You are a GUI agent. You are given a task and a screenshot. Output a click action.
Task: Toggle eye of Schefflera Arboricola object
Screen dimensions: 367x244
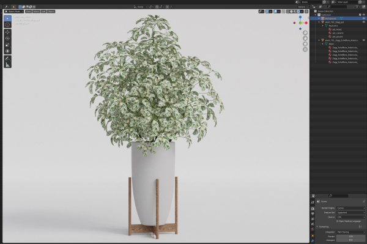tap(364, 40)
